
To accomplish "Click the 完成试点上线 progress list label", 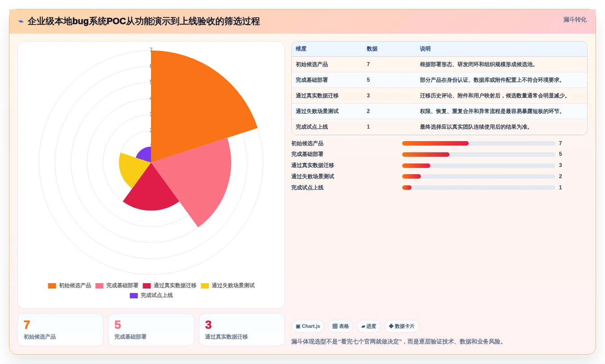I will click(x=307, y=188).
